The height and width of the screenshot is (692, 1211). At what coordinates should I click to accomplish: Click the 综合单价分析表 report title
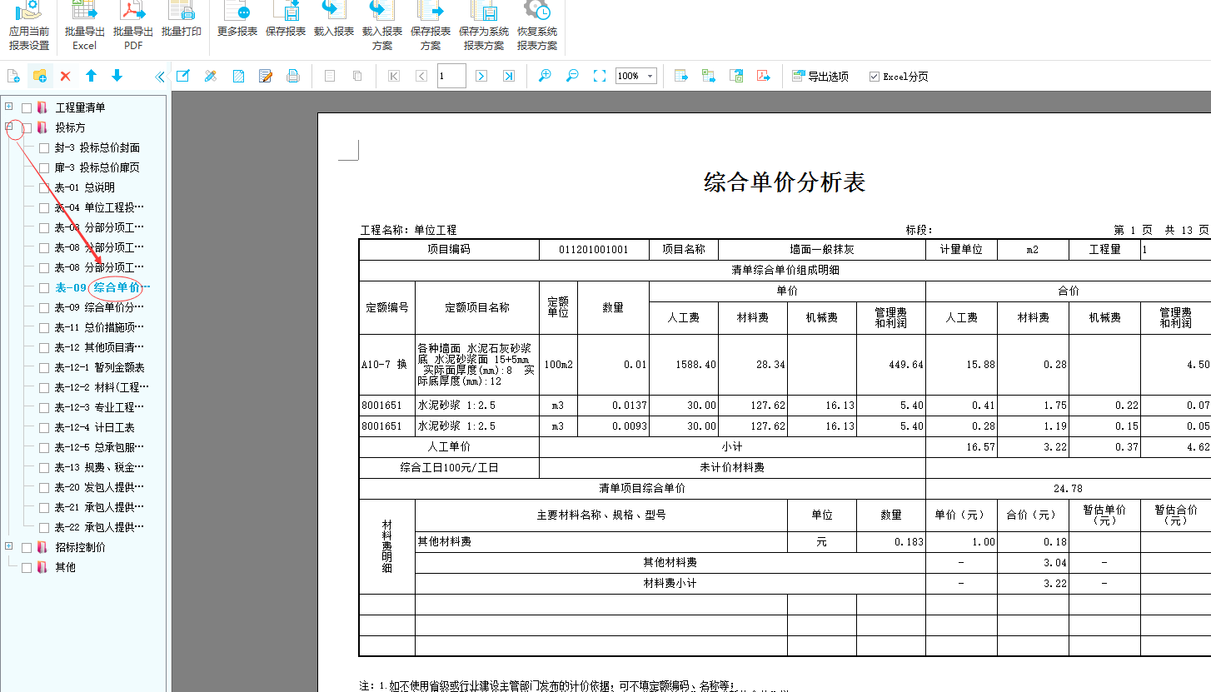(785, 182)
